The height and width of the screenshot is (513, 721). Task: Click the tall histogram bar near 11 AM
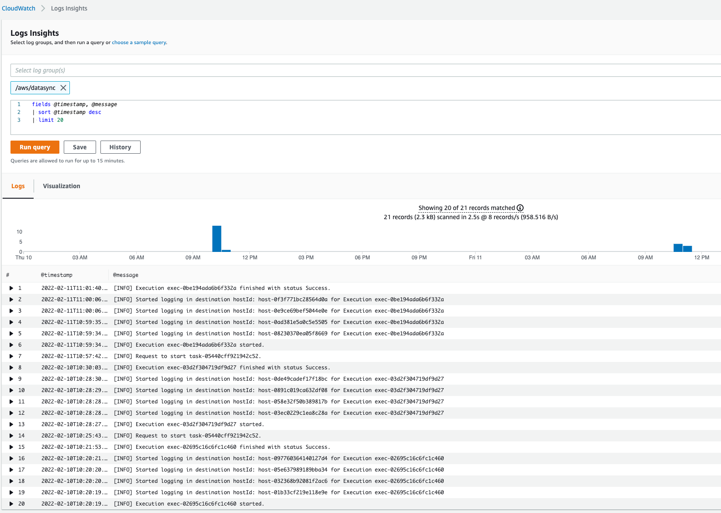click(x=217, y=239)
